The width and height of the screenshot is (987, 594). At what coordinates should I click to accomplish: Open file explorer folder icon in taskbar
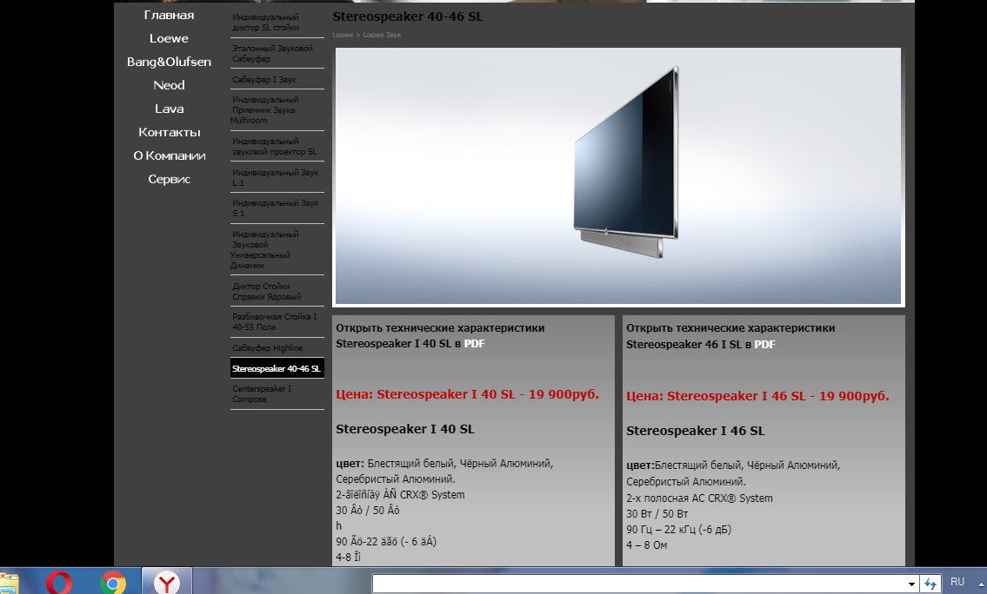9,584
